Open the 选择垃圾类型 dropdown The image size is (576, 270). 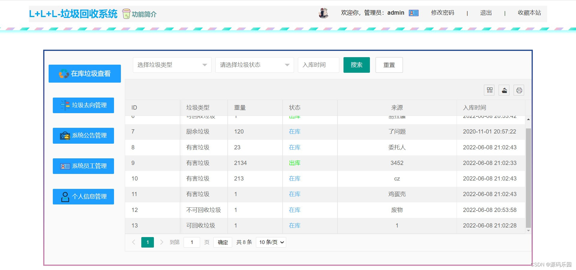point(172,65)
